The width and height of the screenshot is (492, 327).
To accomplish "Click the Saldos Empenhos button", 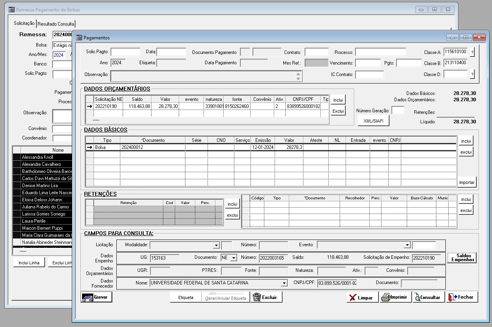I will coord(462,258).
